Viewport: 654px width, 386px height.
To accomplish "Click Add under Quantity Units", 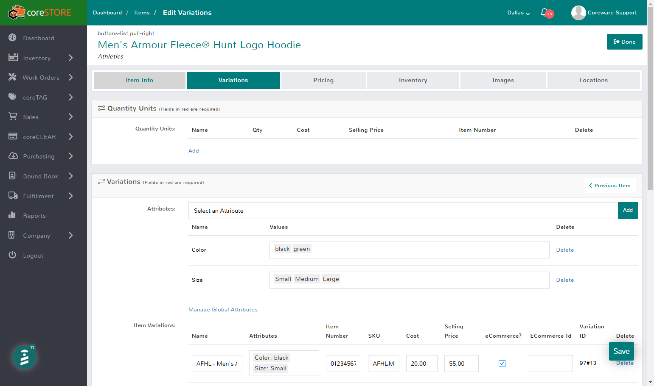I will (194, 151).
